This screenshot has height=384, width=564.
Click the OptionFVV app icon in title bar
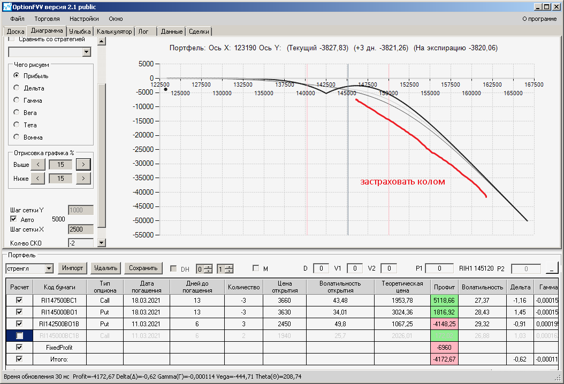tap(7, 7)
